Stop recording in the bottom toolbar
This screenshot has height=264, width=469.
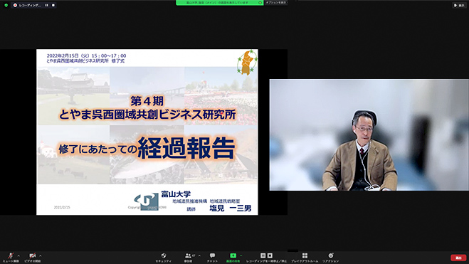point(270,255)
